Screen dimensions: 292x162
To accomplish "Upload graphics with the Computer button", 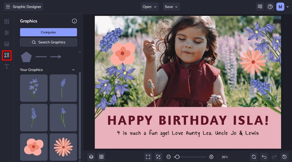I will (x=49, y=32).
